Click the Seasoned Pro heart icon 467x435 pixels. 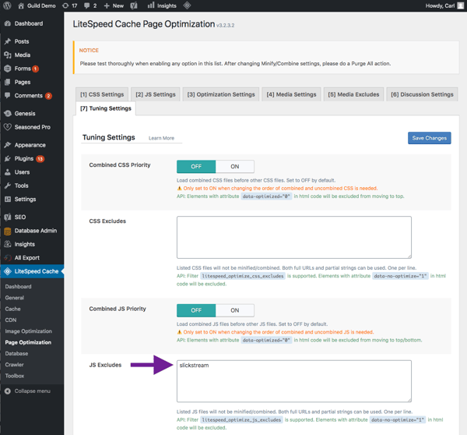coord(8,127)
